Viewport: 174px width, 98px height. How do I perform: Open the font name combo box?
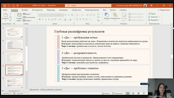[x=48, y=15]
